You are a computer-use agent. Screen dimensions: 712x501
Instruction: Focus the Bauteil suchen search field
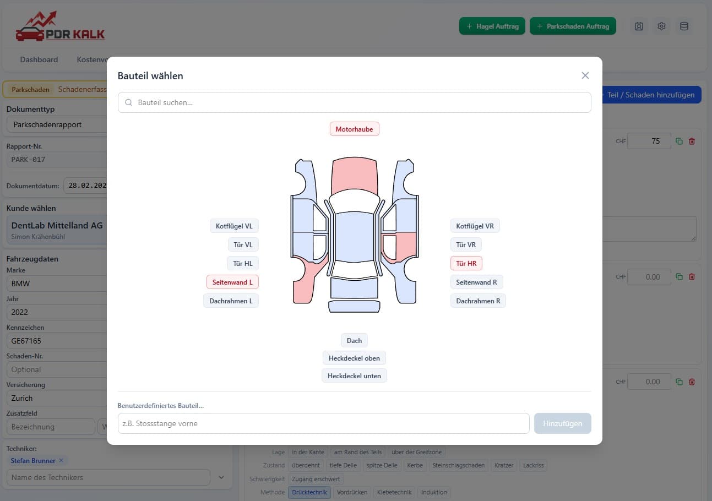pos(354,102)
